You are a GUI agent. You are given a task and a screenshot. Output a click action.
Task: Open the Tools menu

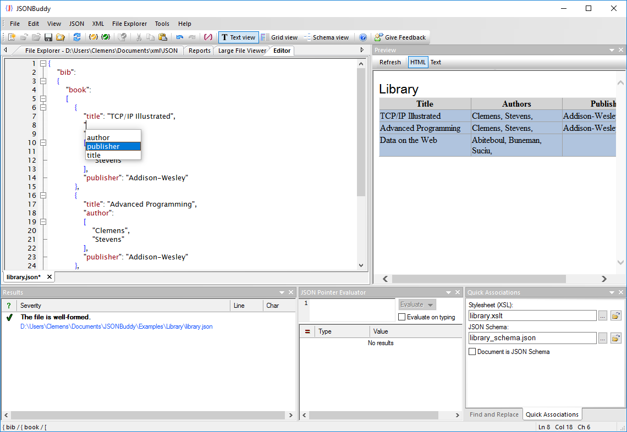[162, 24]
